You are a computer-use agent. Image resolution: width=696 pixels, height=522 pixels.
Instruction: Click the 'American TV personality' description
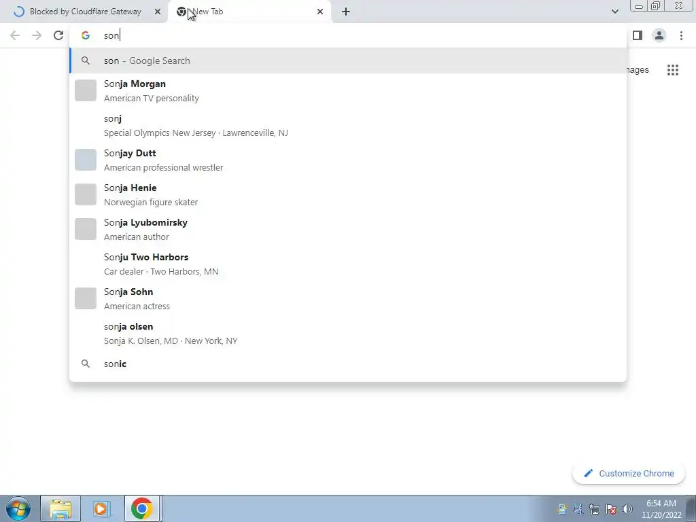click(x=152, y=98)
